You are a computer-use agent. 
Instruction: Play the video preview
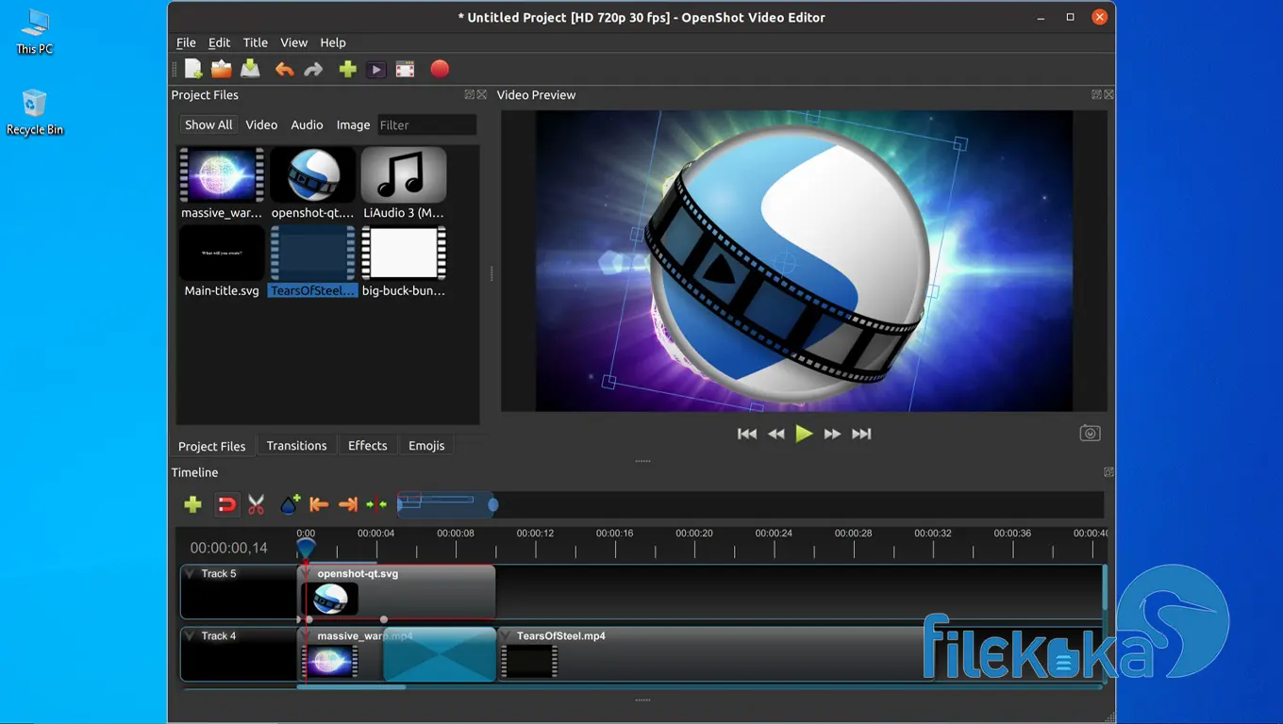point(804,434)
